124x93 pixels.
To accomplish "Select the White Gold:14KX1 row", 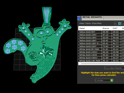I will 101,58.
